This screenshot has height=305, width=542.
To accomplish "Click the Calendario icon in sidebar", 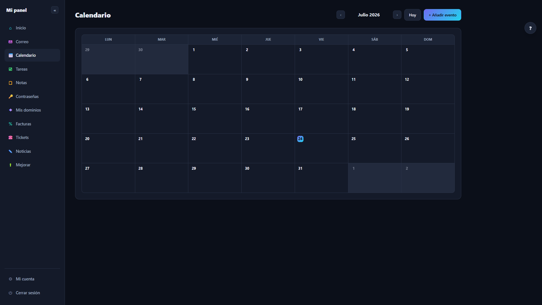I will [10, 55].
